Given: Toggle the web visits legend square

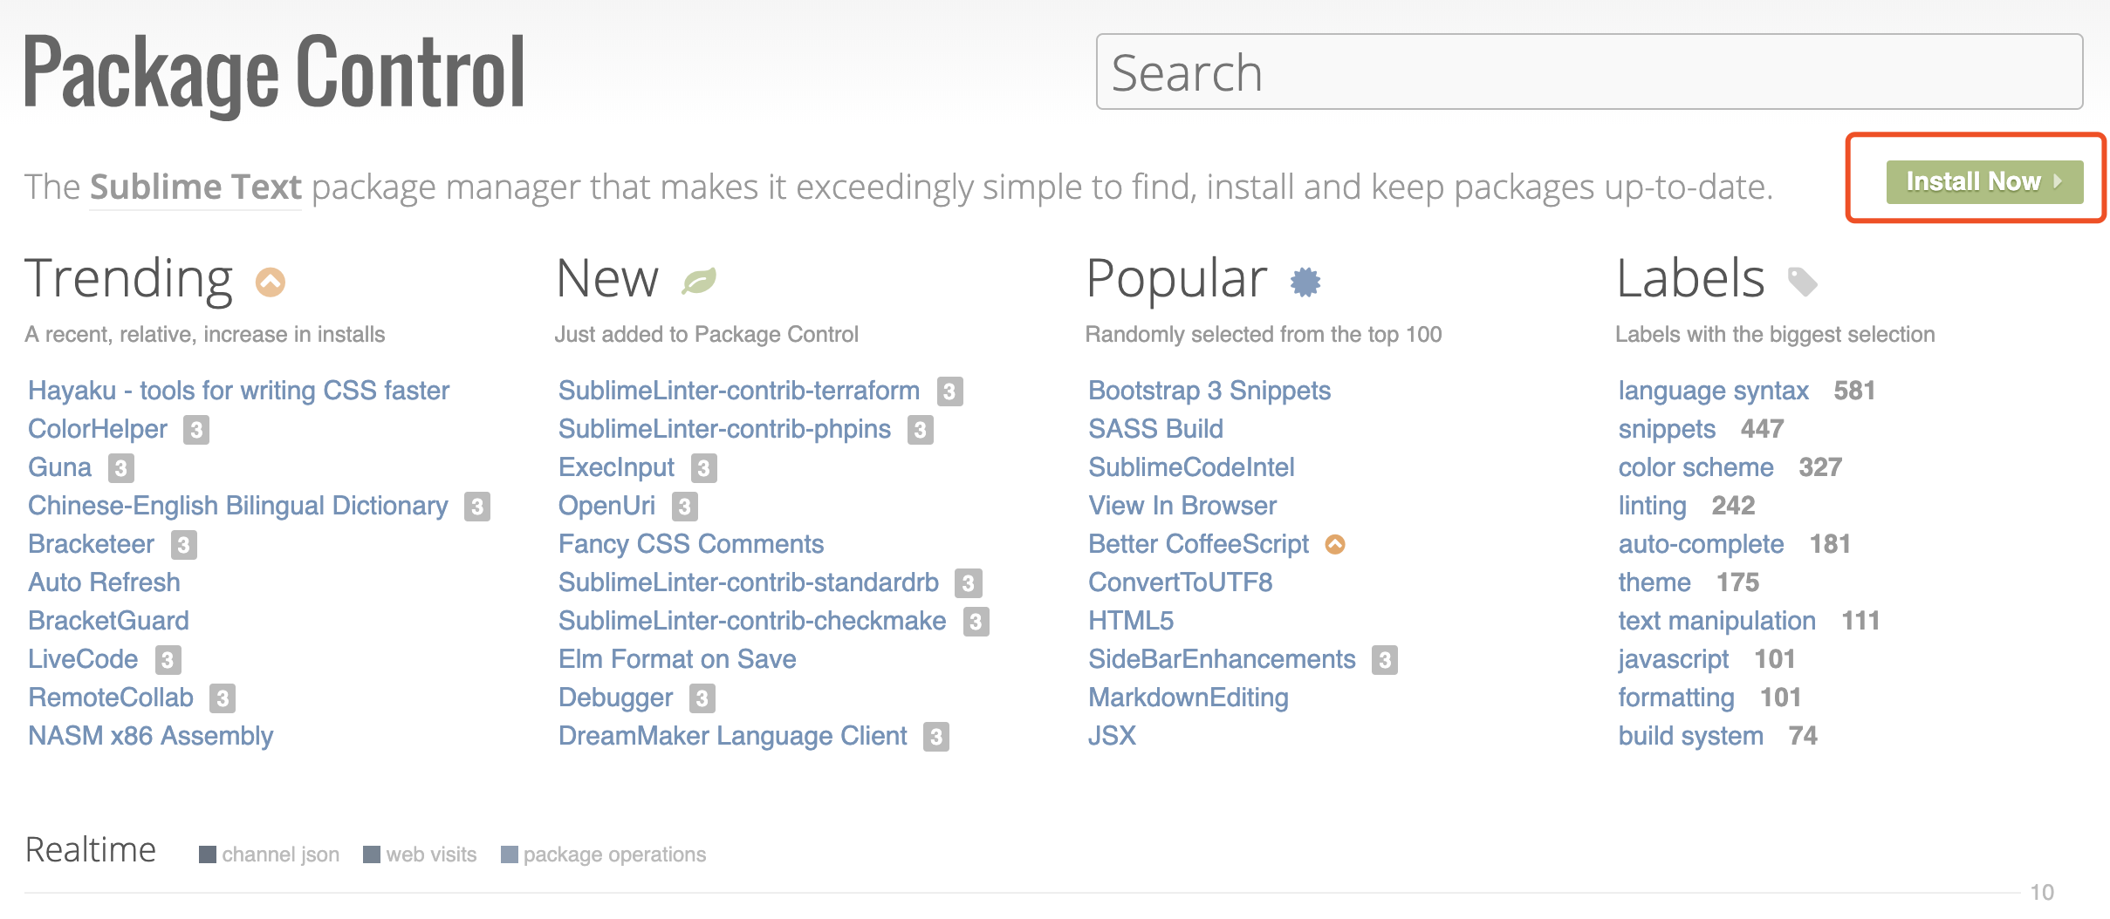Looking at the screenshot, I should pos(372,854).
